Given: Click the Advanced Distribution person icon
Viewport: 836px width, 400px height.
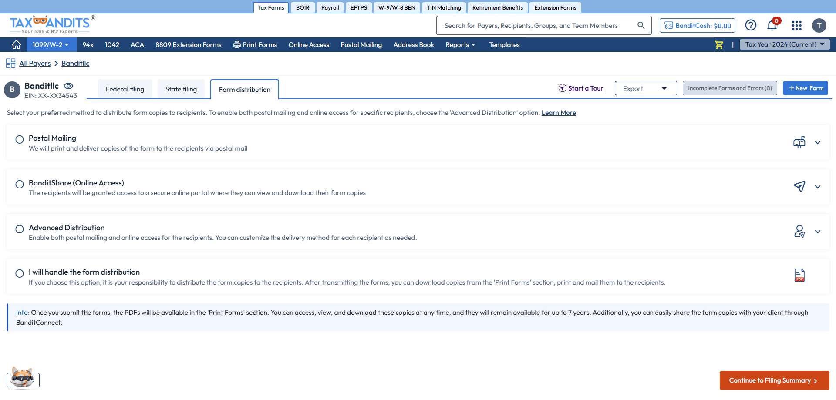Looking at the screenshot, I should pos(799,231).
